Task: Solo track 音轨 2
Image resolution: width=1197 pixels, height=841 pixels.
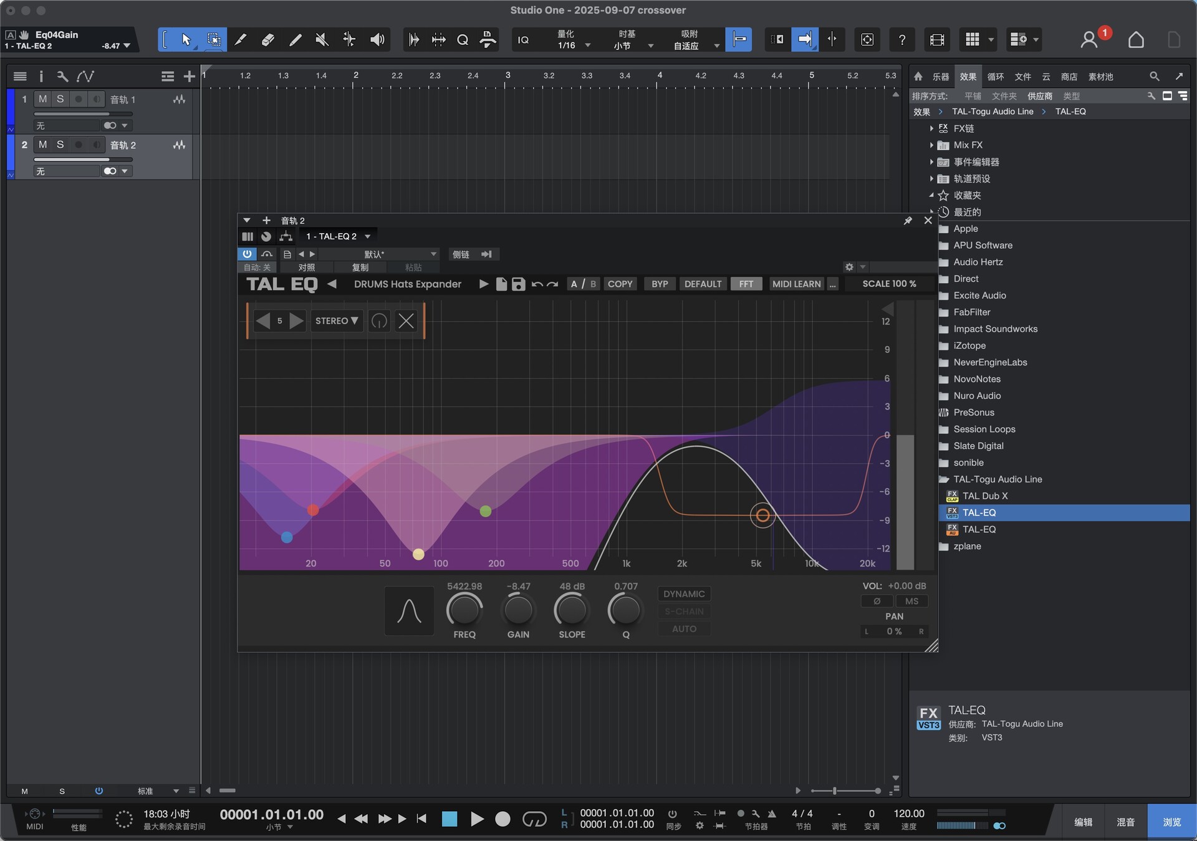Action: [x=60, y=145]
